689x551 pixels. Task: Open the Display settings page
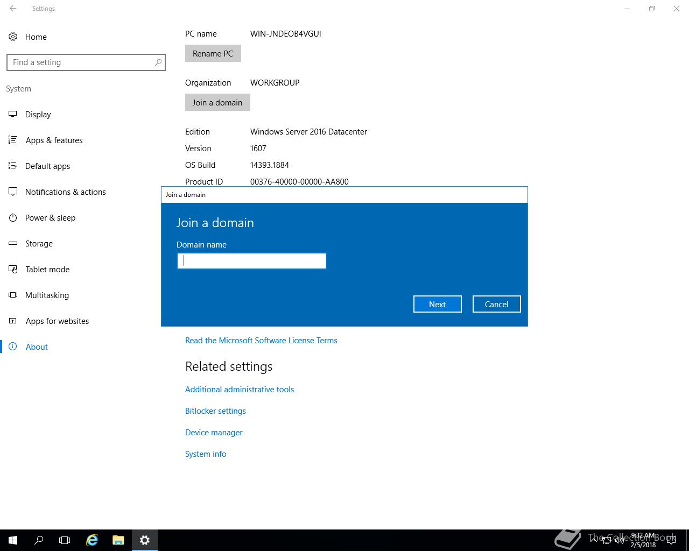click(x=38, y=114)
